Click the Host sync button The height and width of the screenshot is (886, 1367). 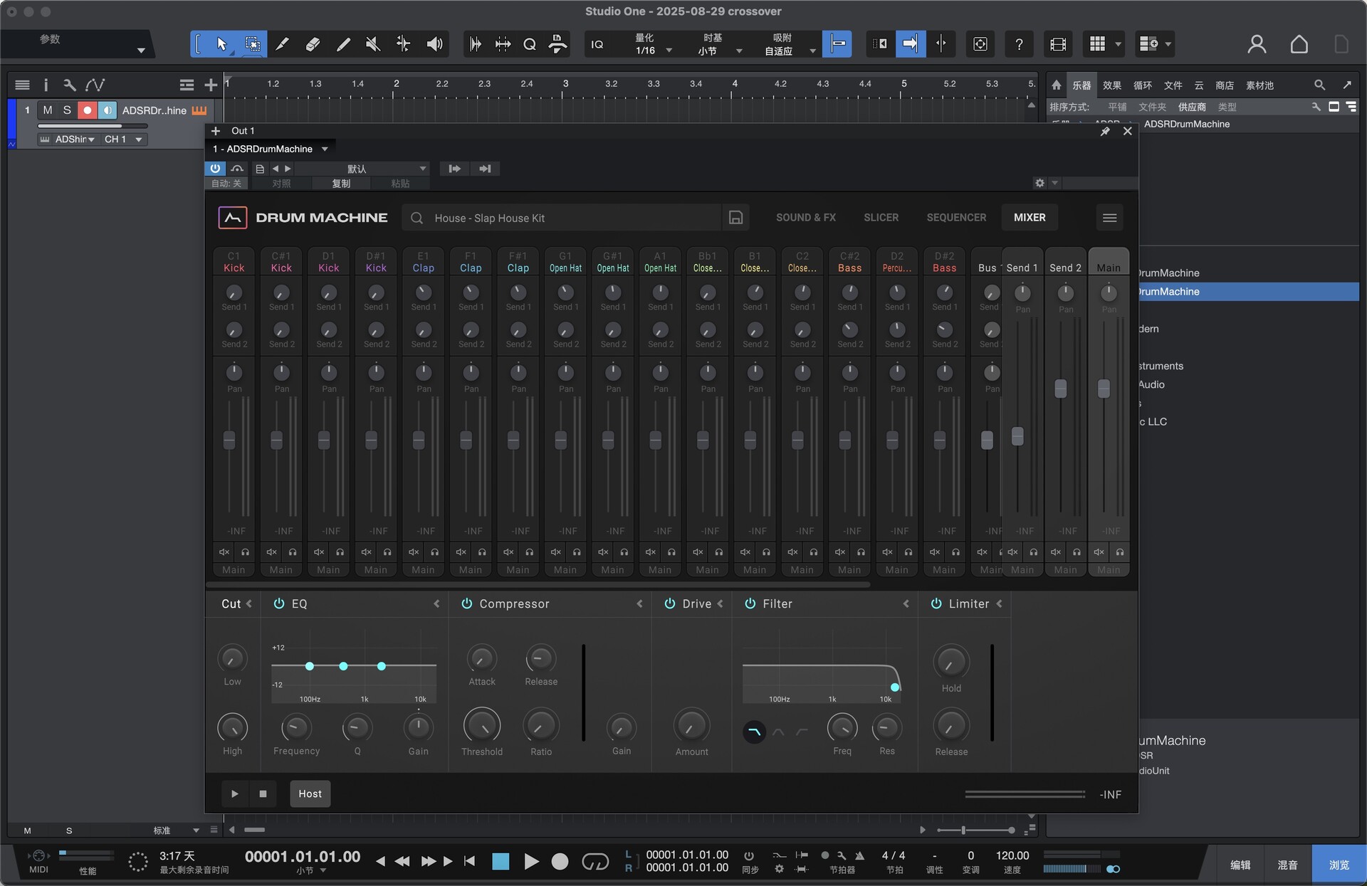point(310,793)
